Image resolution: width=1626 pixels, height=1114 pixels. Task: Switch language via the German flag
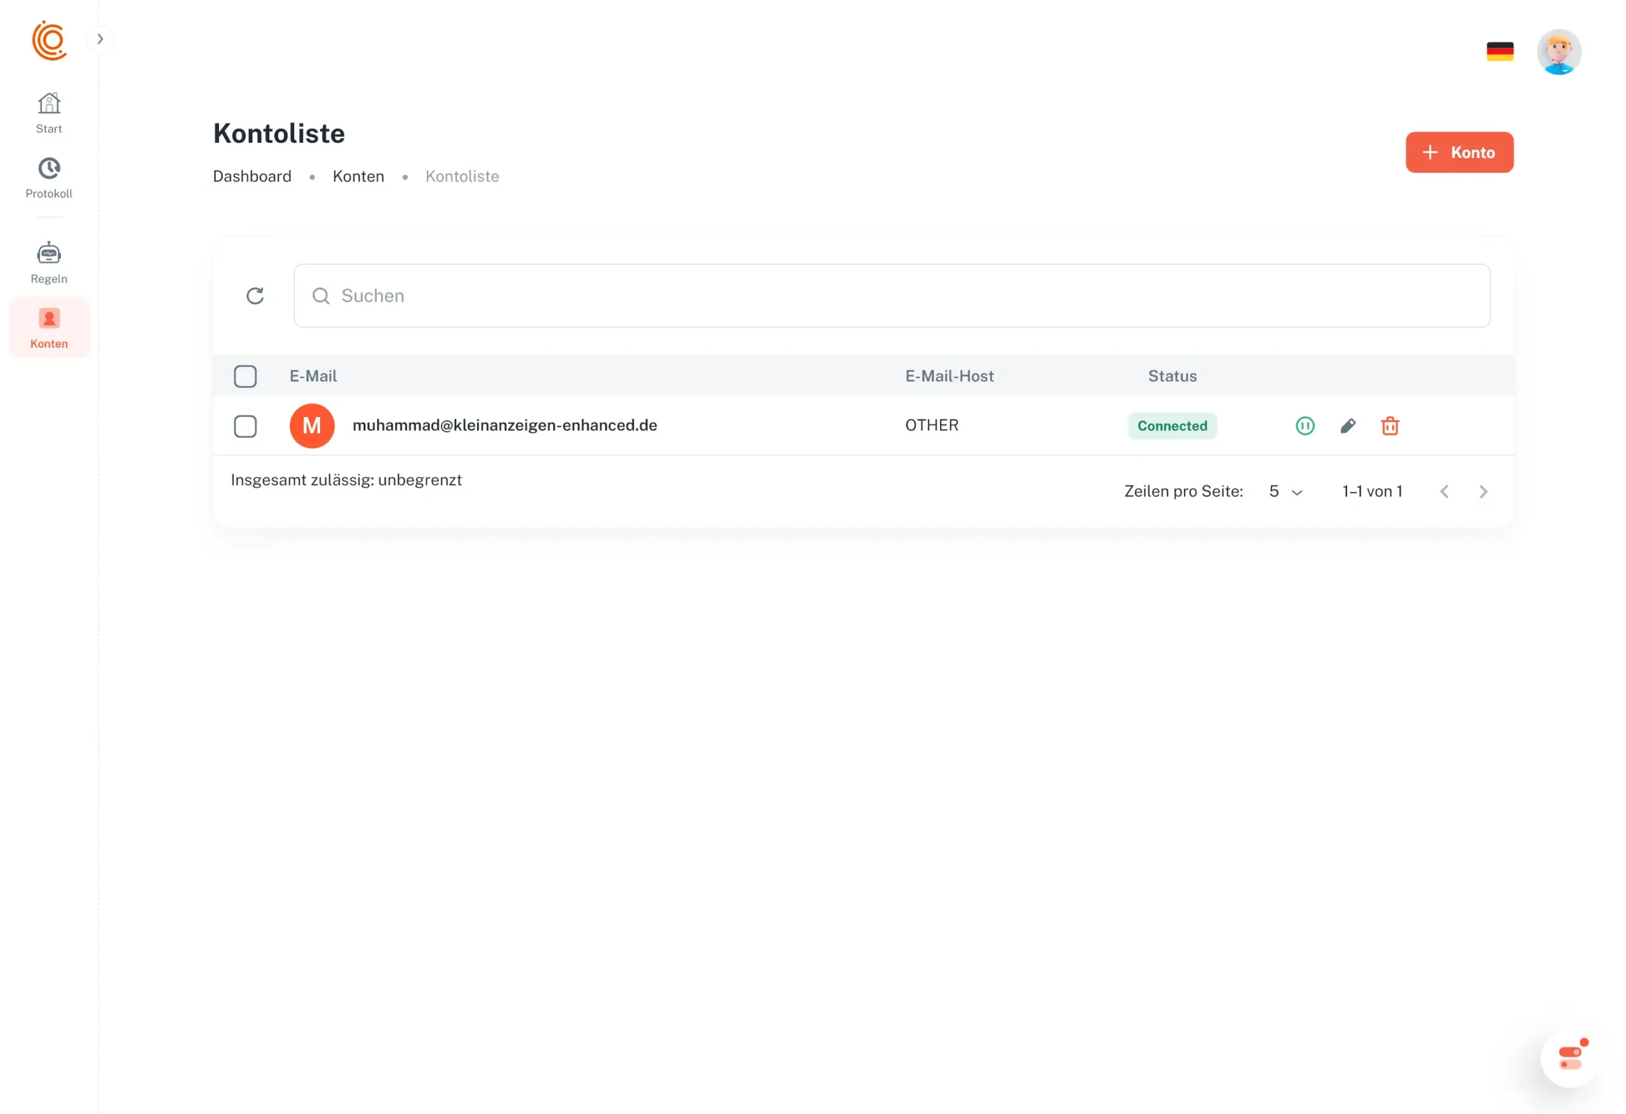1500,52
